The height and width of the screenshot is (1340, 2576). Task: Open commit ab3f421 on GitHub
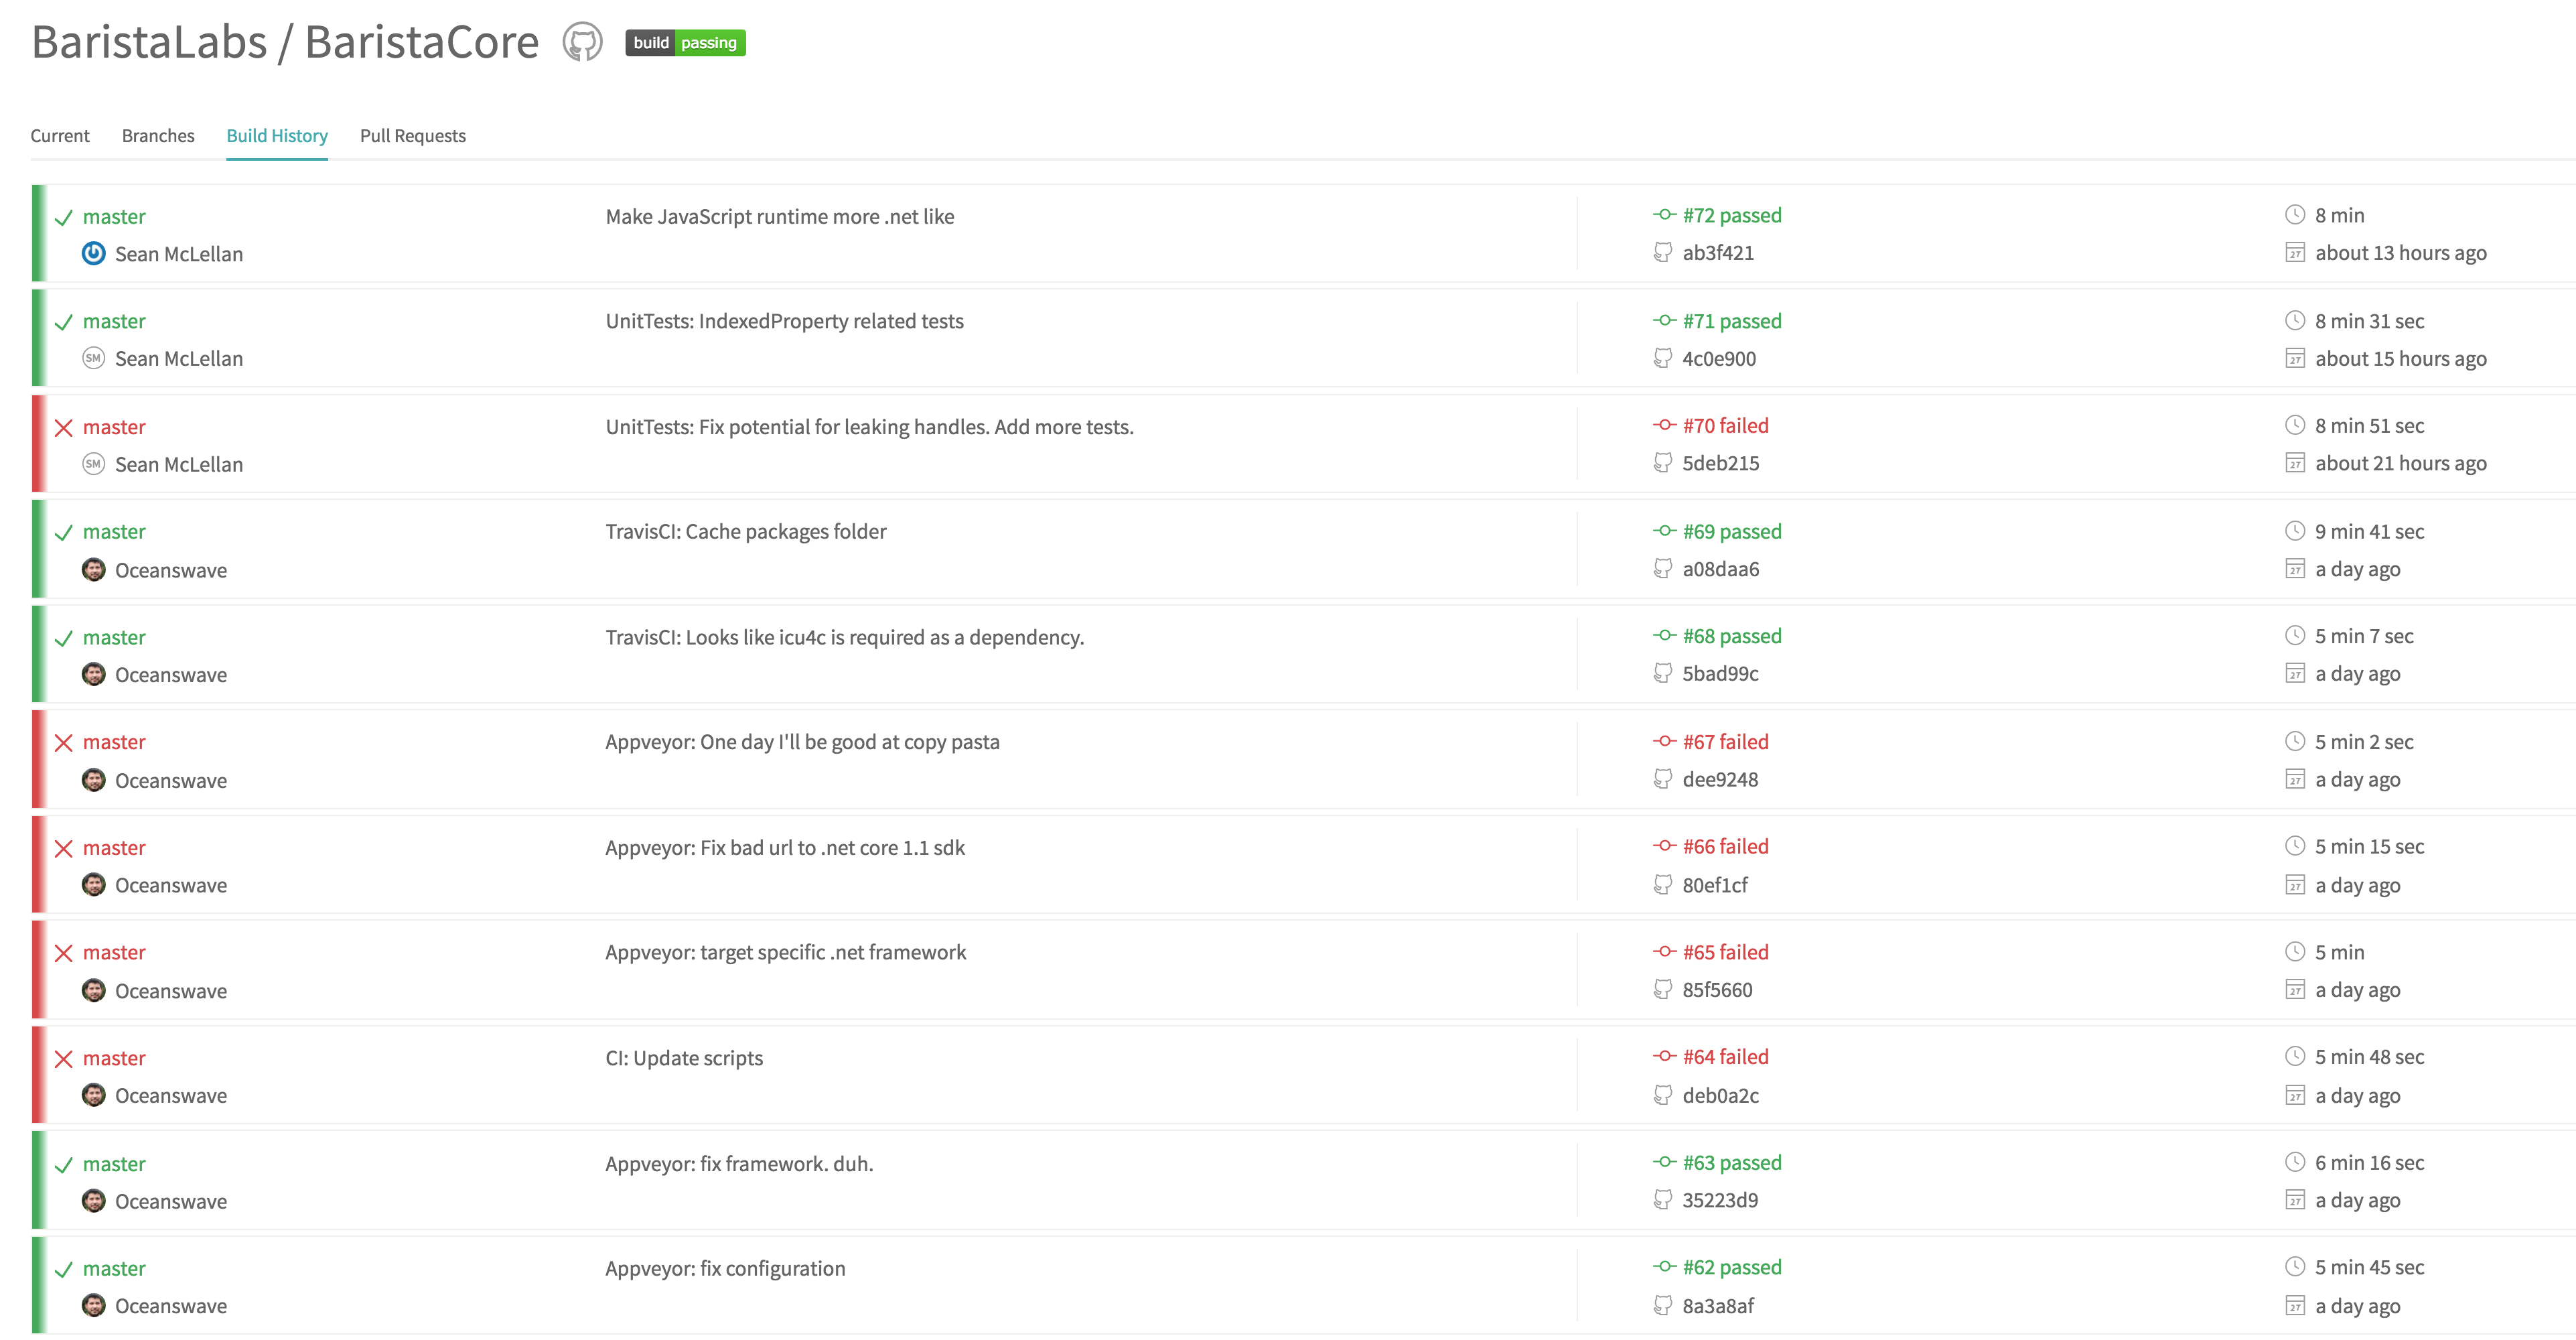pyautogui.click(x=1718, y=253)
